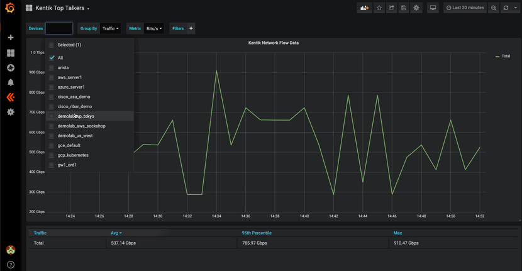Click the Metric label
522x271 pixels.
[135, 29]
